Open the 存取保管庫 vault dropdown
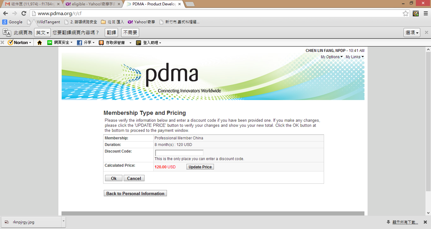Image resolution: width=431 pixels, height=229 pixels. tap(115, 43)
